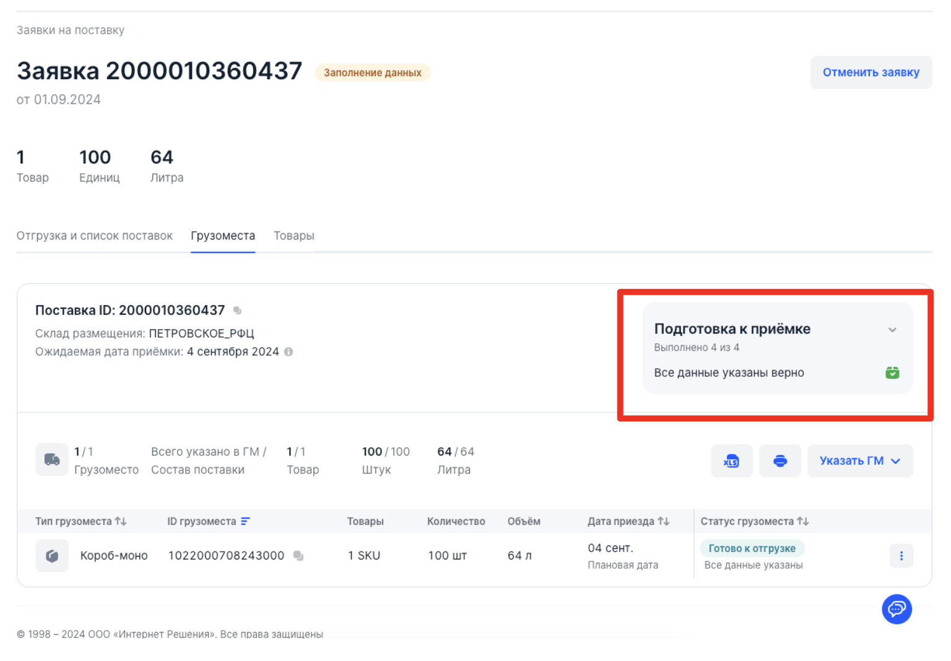The image size is (951, 661).
Task: Click Все данные указаны верно text
Action: click(729, 373)
